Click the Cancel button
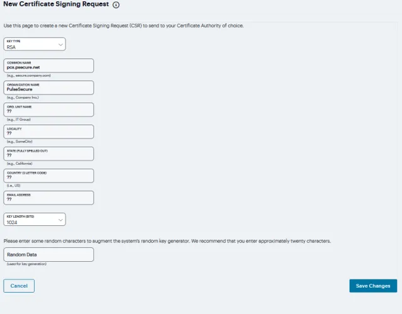Screen dimensions: 402x314 pos(19,286)
